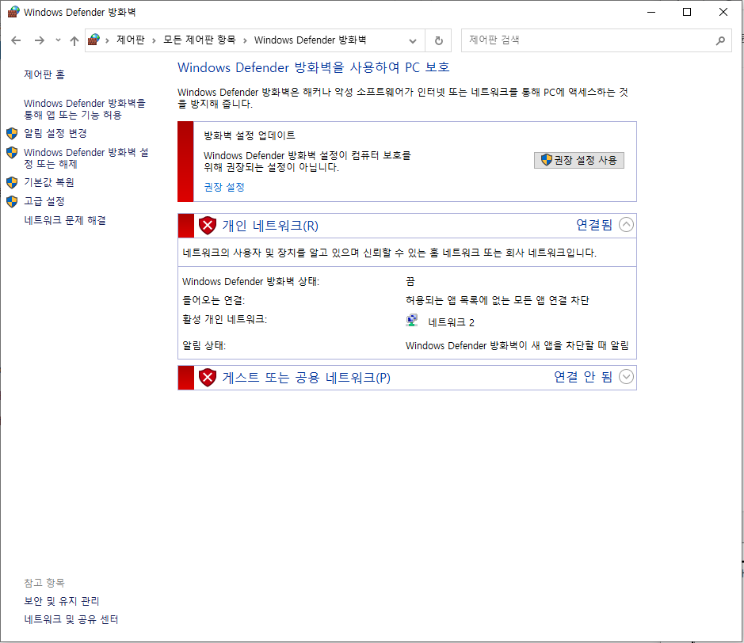744x643 pixels.
Task: Open the 권장 설정 hyperlink
Action: pyautogui.click(x=224, y=187)
